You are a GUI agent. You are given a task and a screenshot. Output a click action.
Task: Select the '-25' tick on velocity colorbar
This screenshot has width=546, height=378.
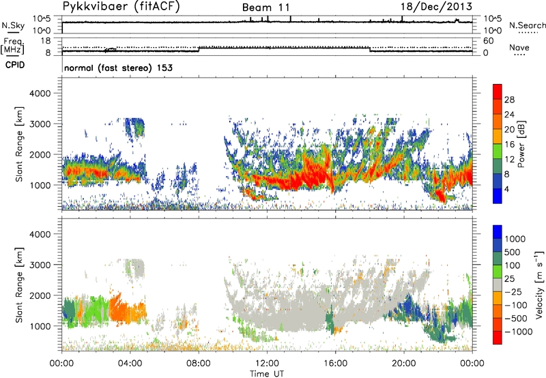point(515,291)
